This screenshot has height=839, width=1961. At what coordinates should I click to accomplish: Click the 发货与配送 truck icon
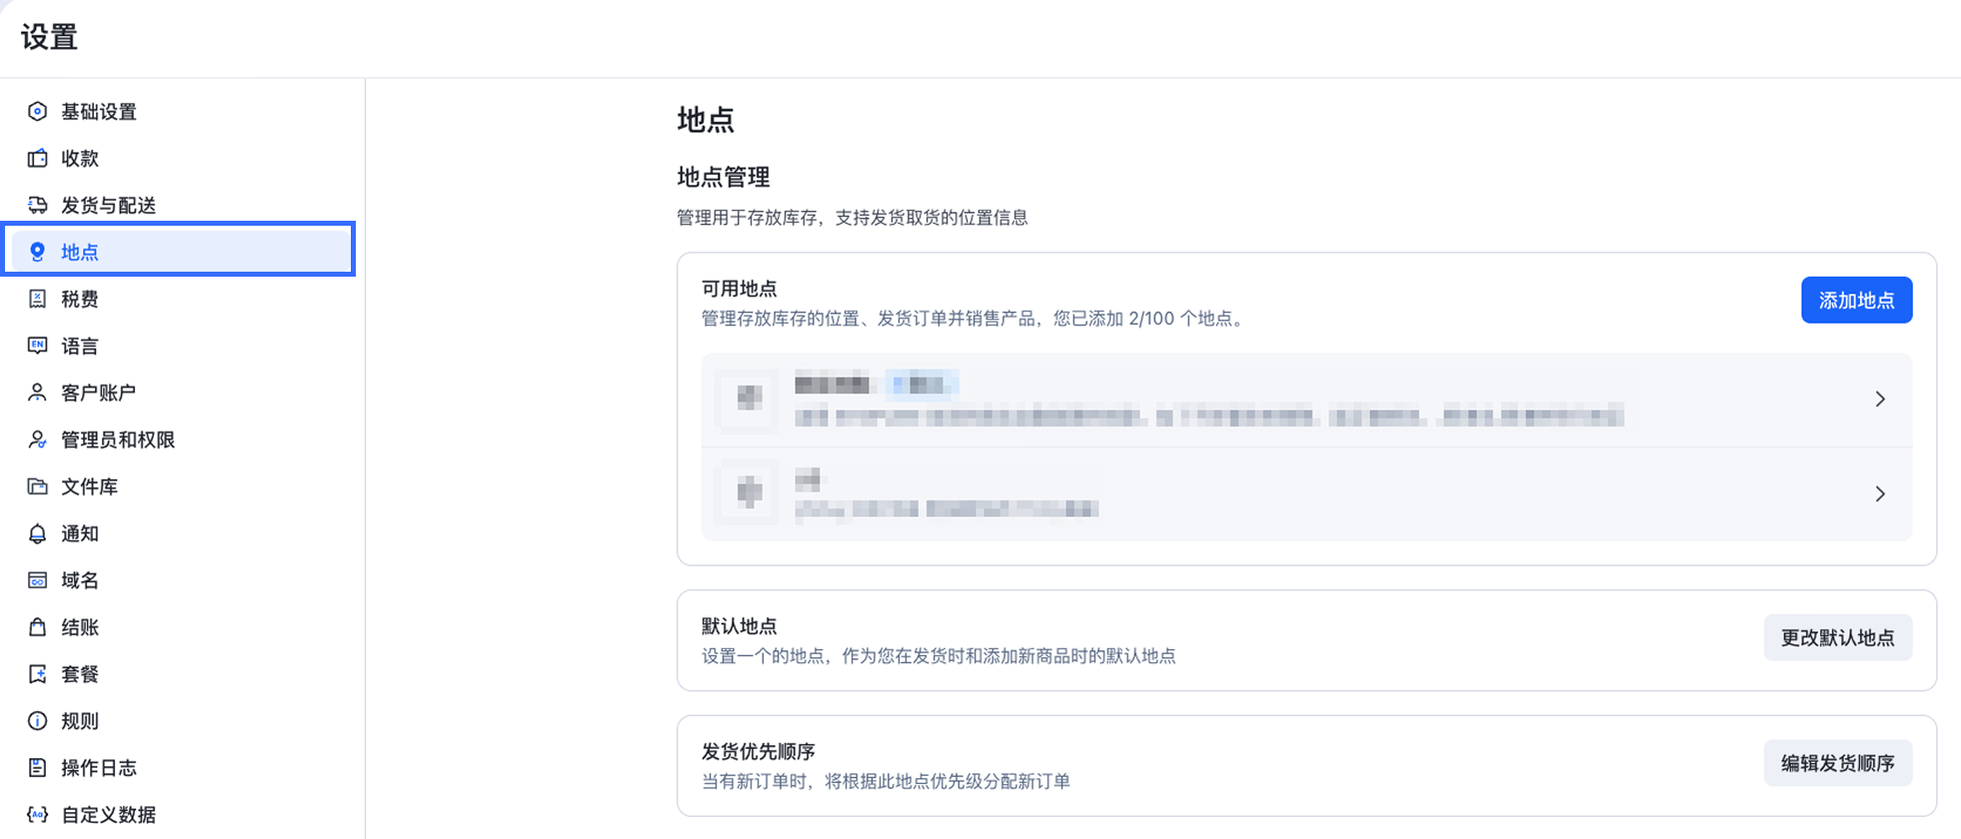click(37, 205)
